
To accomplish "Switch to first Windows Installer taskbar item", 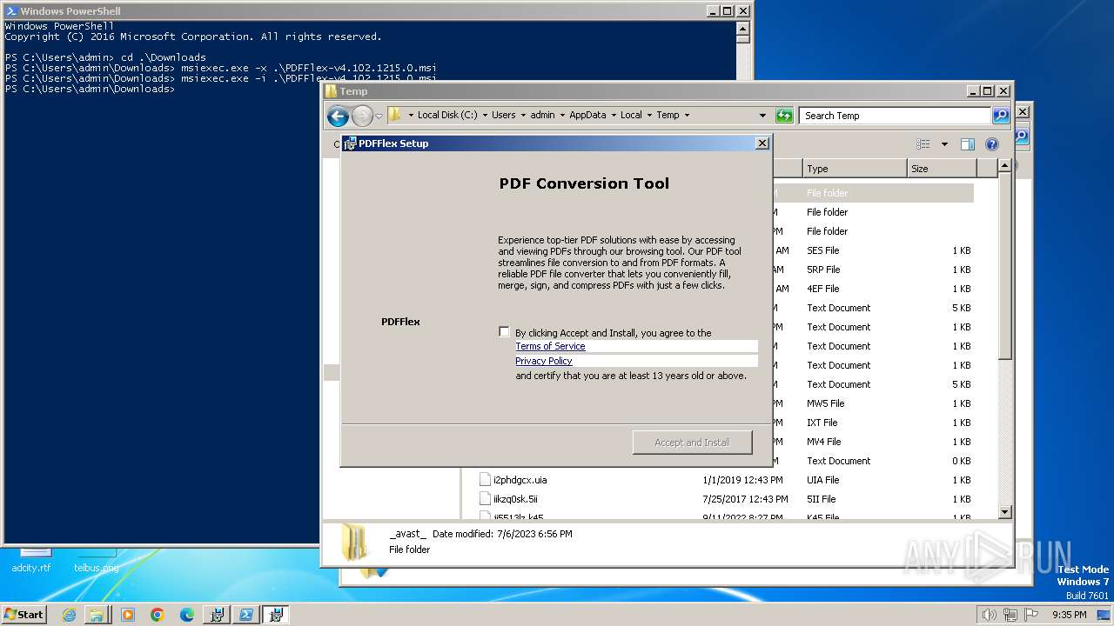I will pyautogui.click(x=217, y=615).
